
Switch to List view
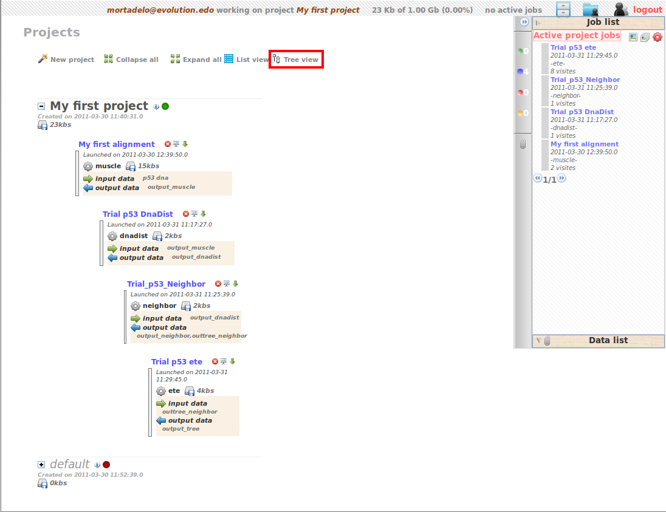[x=246, y=60]
